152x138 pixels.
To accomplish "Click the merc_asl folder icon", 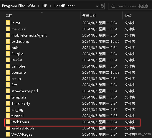I will click(8, 29).
